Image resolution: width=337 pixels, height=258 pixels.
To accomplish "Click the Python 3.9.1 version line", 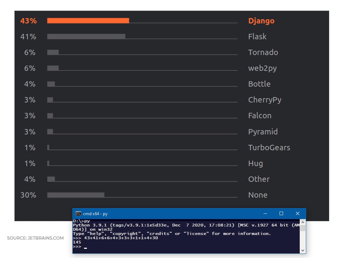I will pos(186,225).
